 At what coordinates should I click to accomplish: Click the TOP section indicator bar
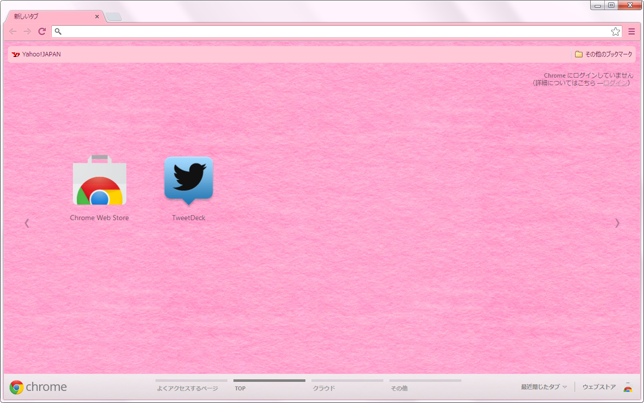269,381
